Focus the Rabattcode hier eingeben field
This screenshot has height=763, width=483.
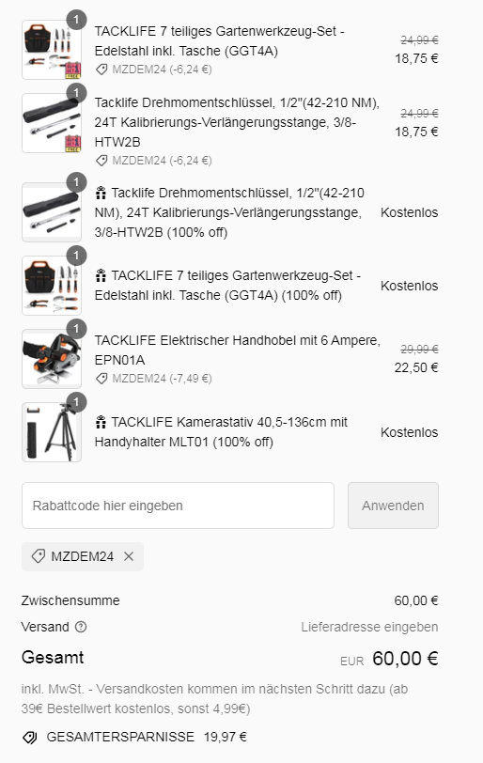pyautogui.click(x=178, y=506)
